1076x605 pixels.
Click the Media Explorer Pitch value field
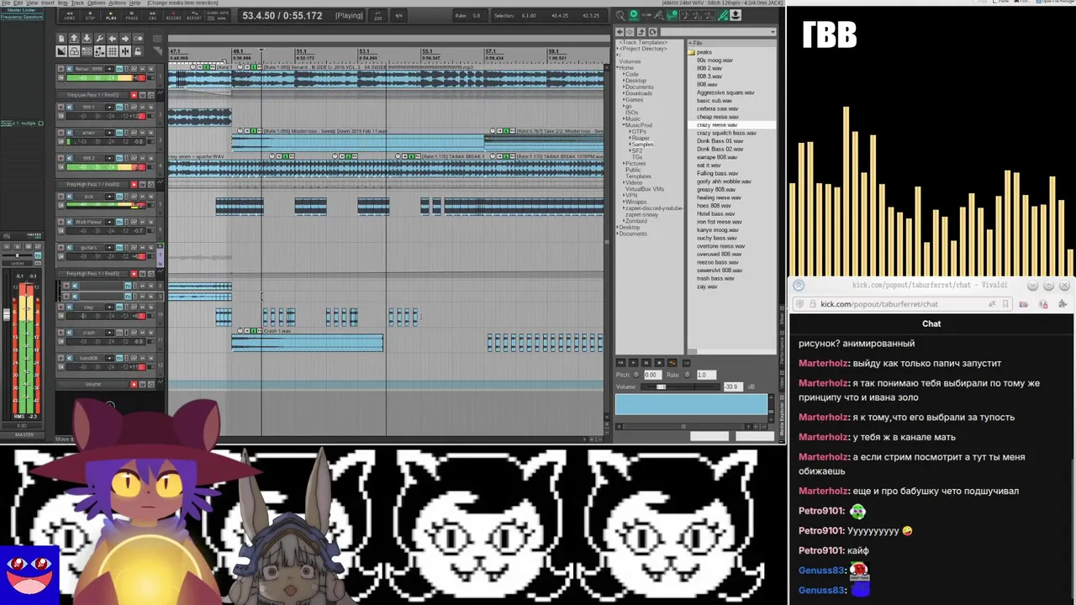click(x=651, y=375)
